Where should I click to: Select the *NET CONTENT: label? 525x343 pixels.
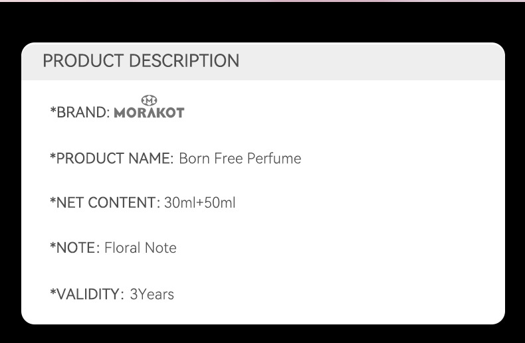(x=105, y=202)
